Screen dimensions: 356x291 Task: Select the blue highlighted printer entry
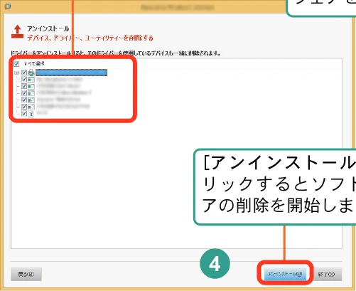click(72, 73)
